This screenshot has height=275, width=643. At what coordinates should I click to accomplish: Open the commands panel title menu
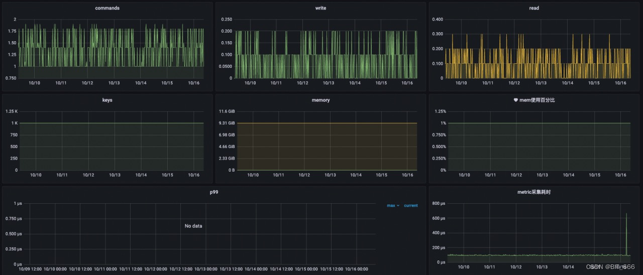coord(107,8)
